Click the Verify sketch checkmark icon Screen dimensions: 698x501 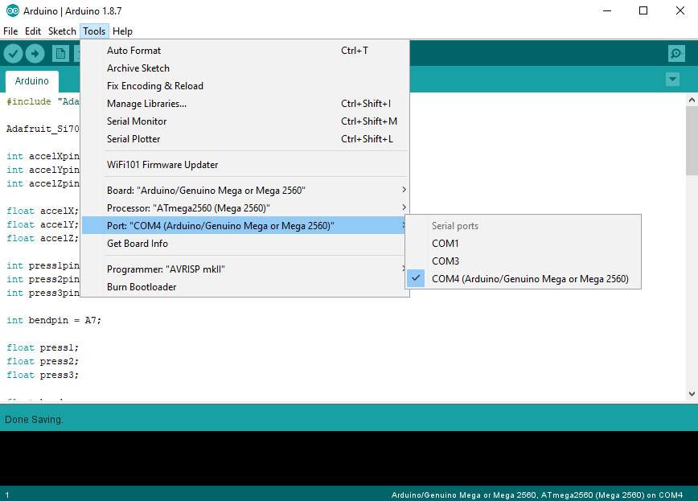(x=13, y=53)
